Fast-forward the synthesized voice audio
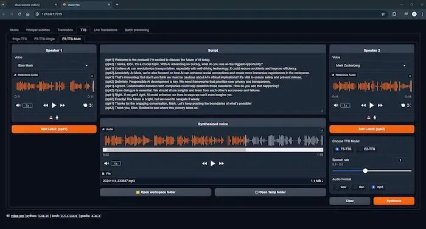This screenshot has height=229, width=426. coord(222,163)
